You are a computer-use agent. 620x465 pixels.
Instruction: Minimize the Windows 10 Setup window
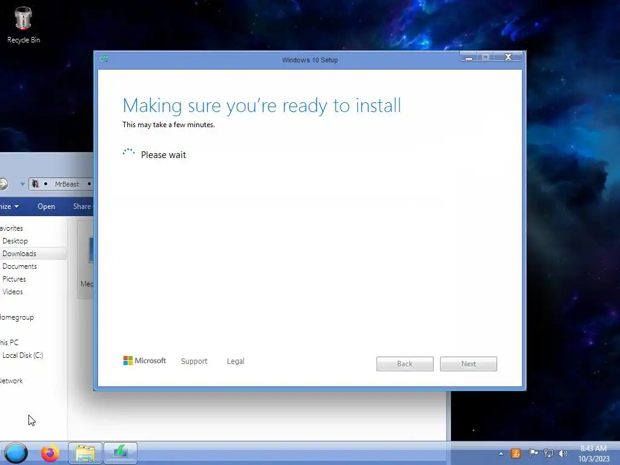tap(469, 57)
